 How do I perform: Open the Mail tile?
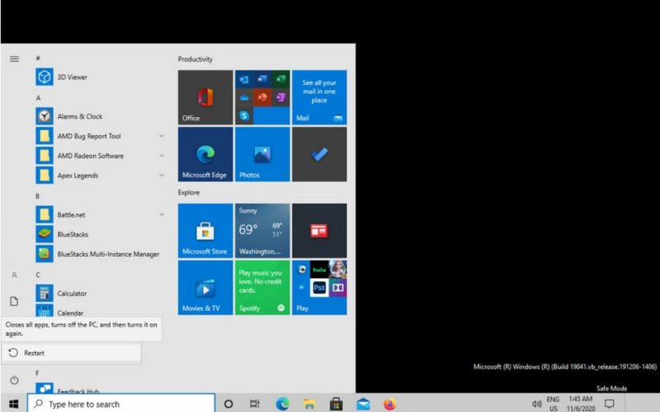[319, 97]
